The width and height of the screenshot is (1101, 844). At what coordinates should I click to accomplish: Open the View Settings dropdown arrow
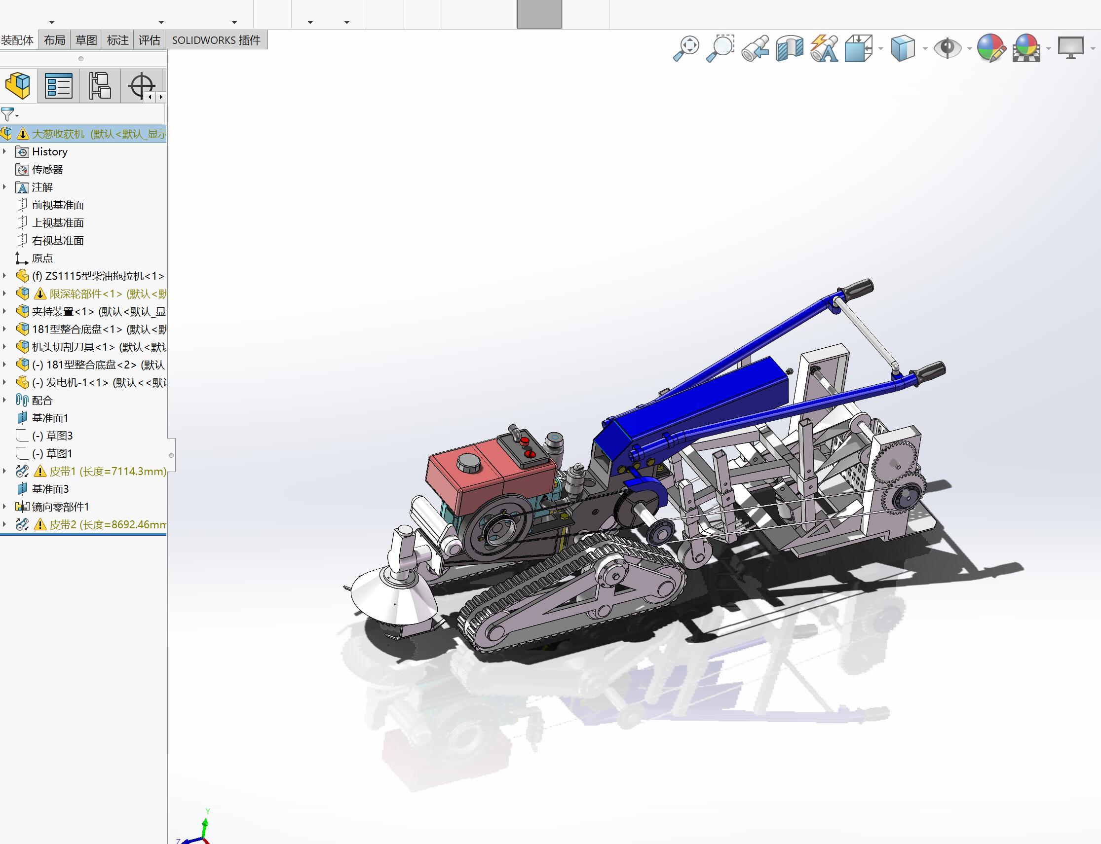(1093, 49)
